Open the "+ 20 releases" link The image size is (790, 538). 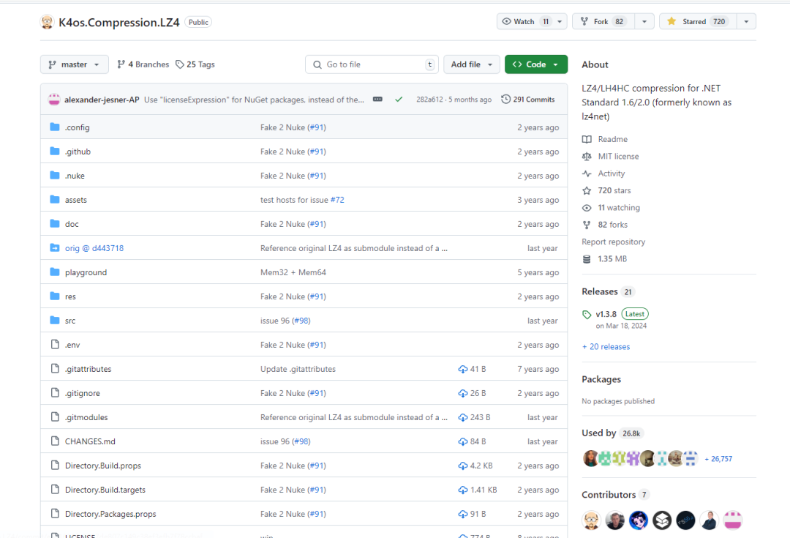click(606, 346)
